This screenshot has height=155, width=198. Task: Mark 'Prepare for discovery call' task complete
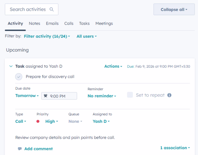(19, 77)
